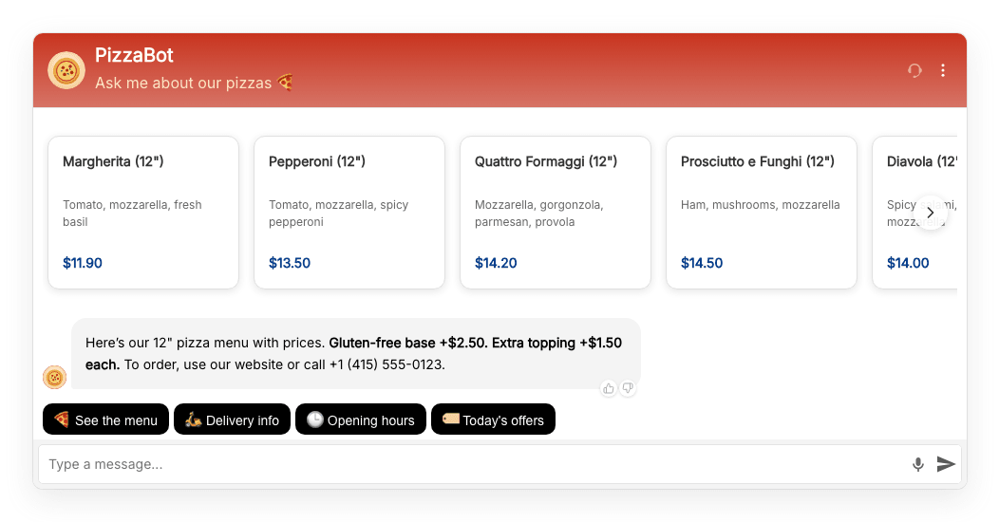The width and height of the screenshot is (999, 522).
Task: Open the Pepperoni pizza card
Action: pyautogui.click(x=349, y=213)
